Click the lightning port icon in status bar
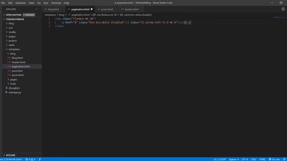This screenshot has width=287, height=161. click(x=40, y=159)
